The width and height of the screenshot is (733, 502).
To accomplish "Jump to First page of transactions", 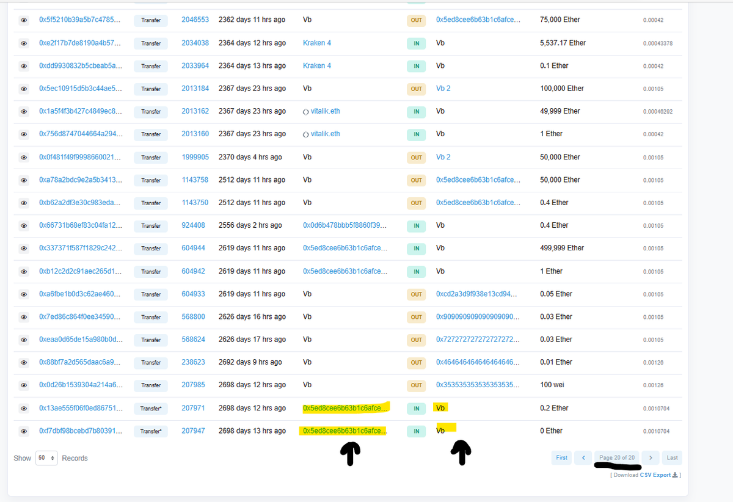I will click(561, 457).
